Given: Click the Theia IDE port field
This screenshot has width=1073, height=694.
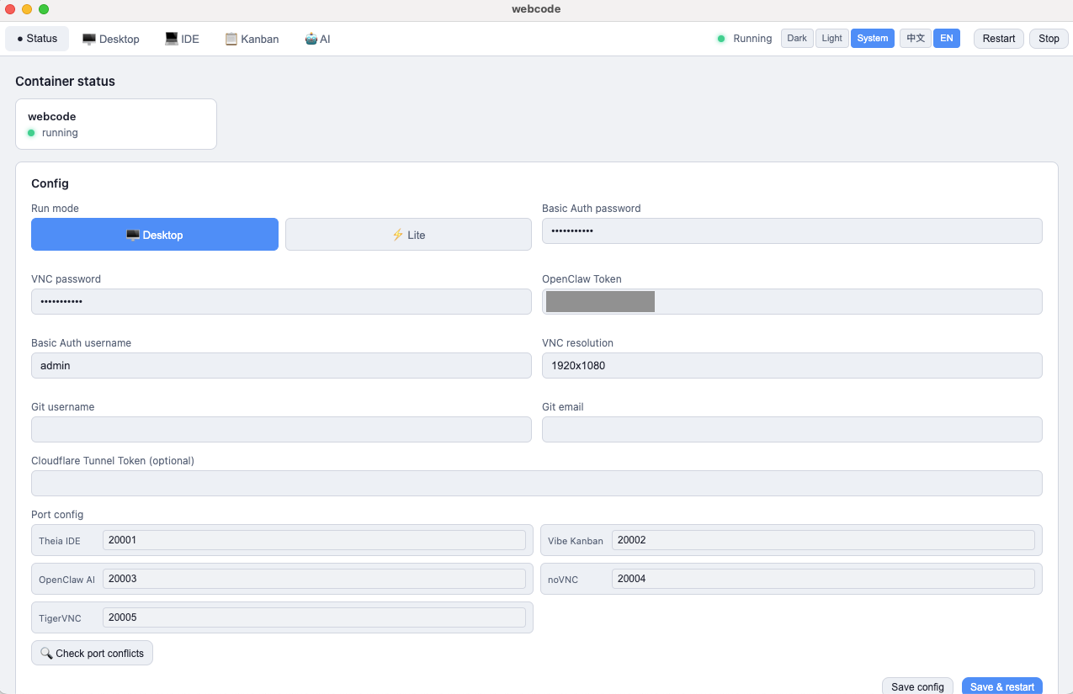Looking at the screenshot, I should tap(314, 540).
